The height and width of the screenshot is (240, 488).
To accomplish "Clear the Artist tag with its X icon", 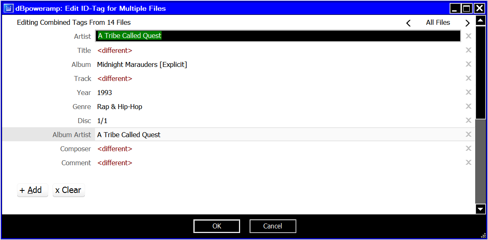I will coord(469,36).
